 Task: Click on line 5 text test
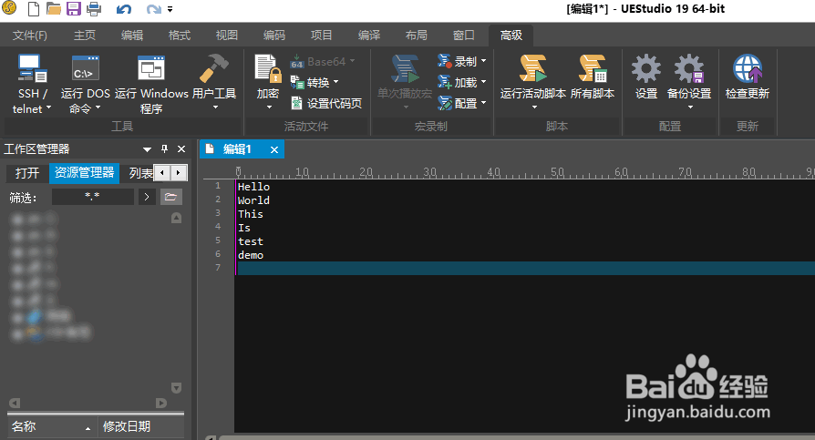coord(251,241)
